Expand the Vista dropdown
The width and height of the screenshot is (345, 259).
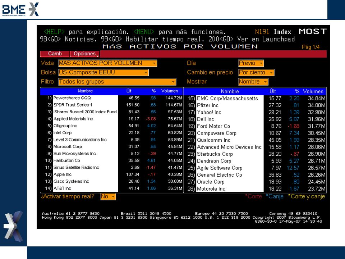tap(107, 63)
